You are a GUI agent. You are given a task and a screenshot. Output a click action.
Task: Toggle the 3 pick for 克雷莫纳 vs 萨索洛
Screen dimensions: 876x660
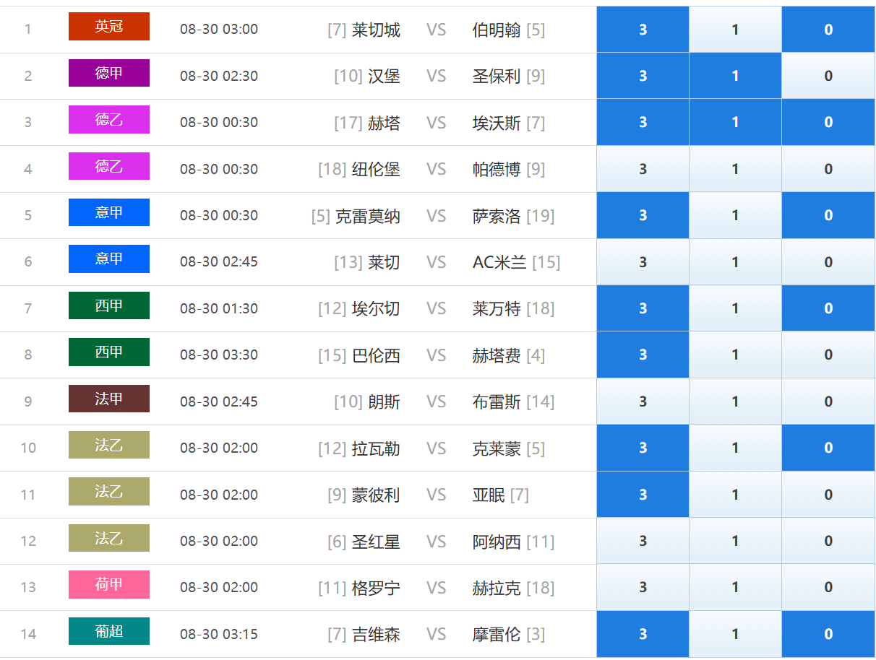tap(643, 215)
